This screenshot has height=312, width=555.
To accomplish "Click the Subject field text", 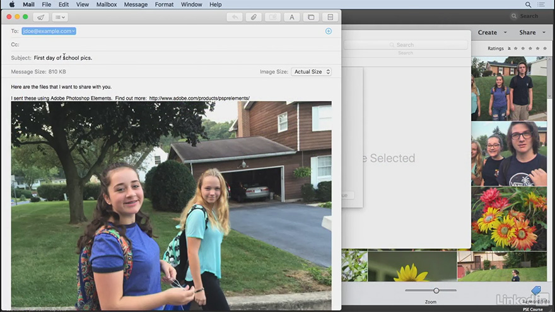I will tap(63, 57).
